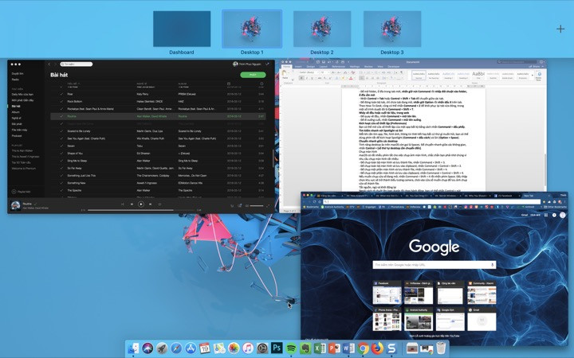Click the Firefox icon in Dock
The height and width of the screenshot is (358, 574).
(377, 348)
